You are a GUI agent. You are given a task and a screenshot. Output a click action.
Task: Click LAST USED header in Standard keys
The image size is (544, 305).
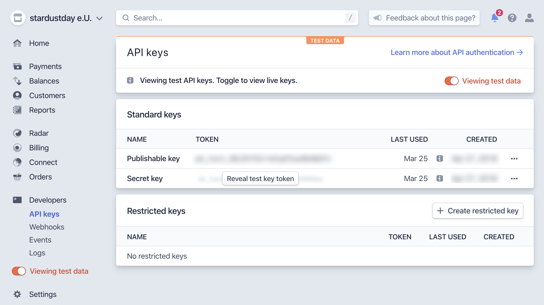click(409, 139)
